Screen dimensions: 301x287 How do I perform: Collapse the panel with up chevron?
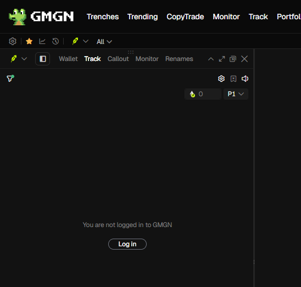tap(211, 59)
